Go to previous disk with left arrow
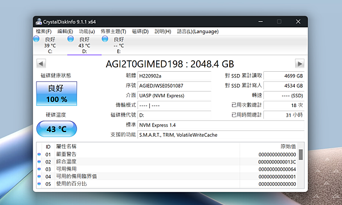The image size is (342, 205). click(x=41, y=64)
